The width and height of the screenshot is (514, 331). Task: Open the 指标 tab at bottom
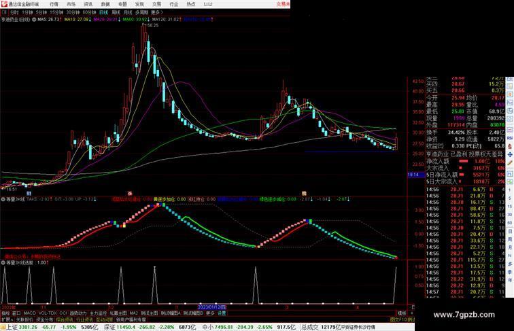point(5,313)
